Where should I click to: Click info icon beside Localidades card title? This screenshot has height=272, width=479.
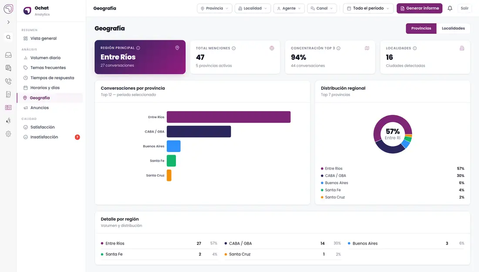[415, 48]
